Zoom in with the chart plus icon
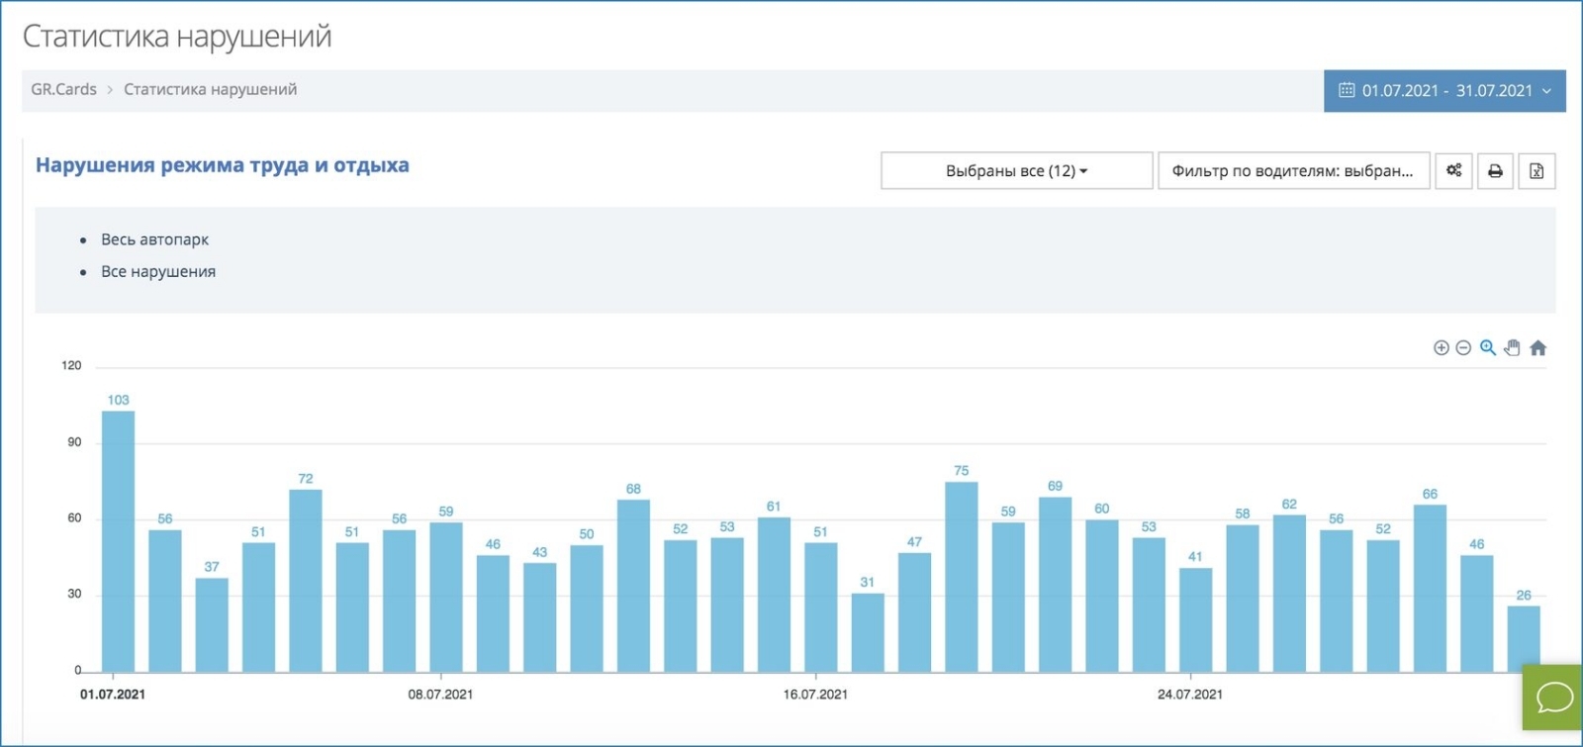This screenshot has height=747, width=1583. (1442, 347)
